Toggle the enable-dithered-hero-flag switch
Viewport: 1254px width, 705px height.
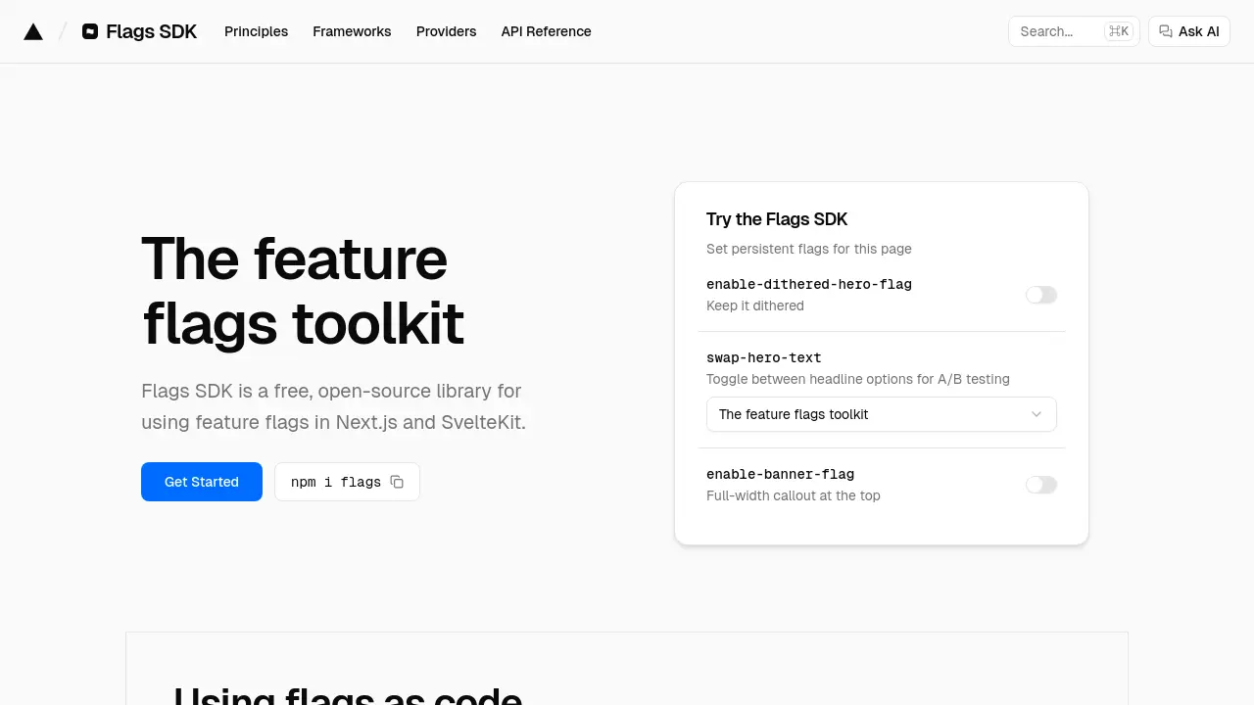click(1041, 295)
